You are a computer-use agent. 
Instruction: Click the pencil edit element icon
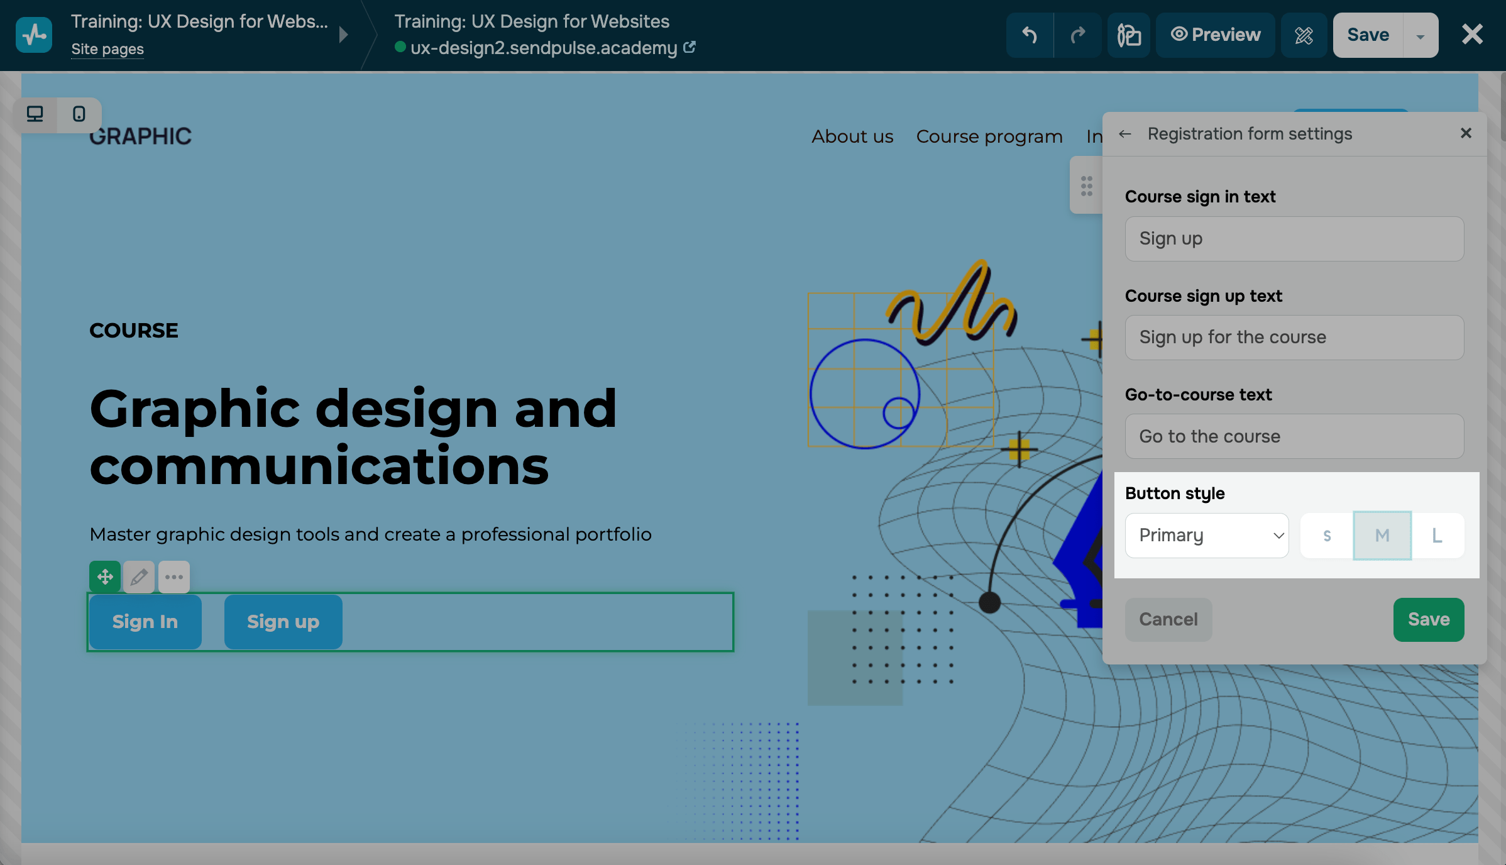pos(139,576)
